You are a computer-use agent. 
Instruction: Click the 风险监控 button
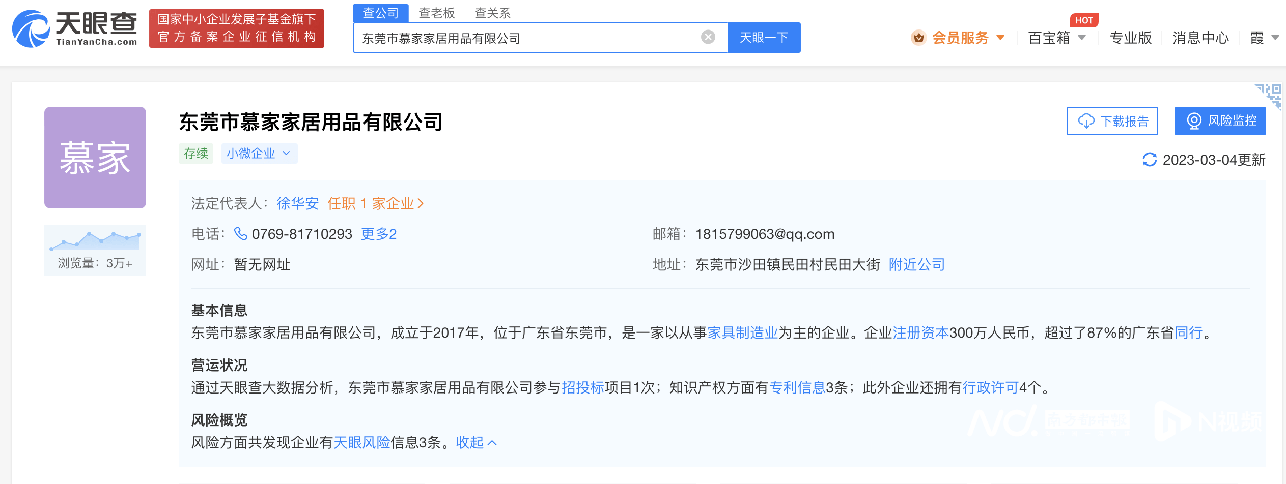point(1220,121)
